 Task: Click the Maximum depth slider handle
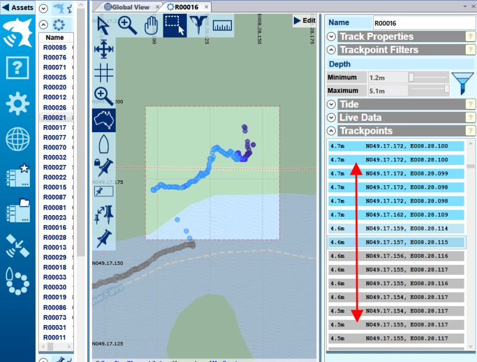point(447,89)
